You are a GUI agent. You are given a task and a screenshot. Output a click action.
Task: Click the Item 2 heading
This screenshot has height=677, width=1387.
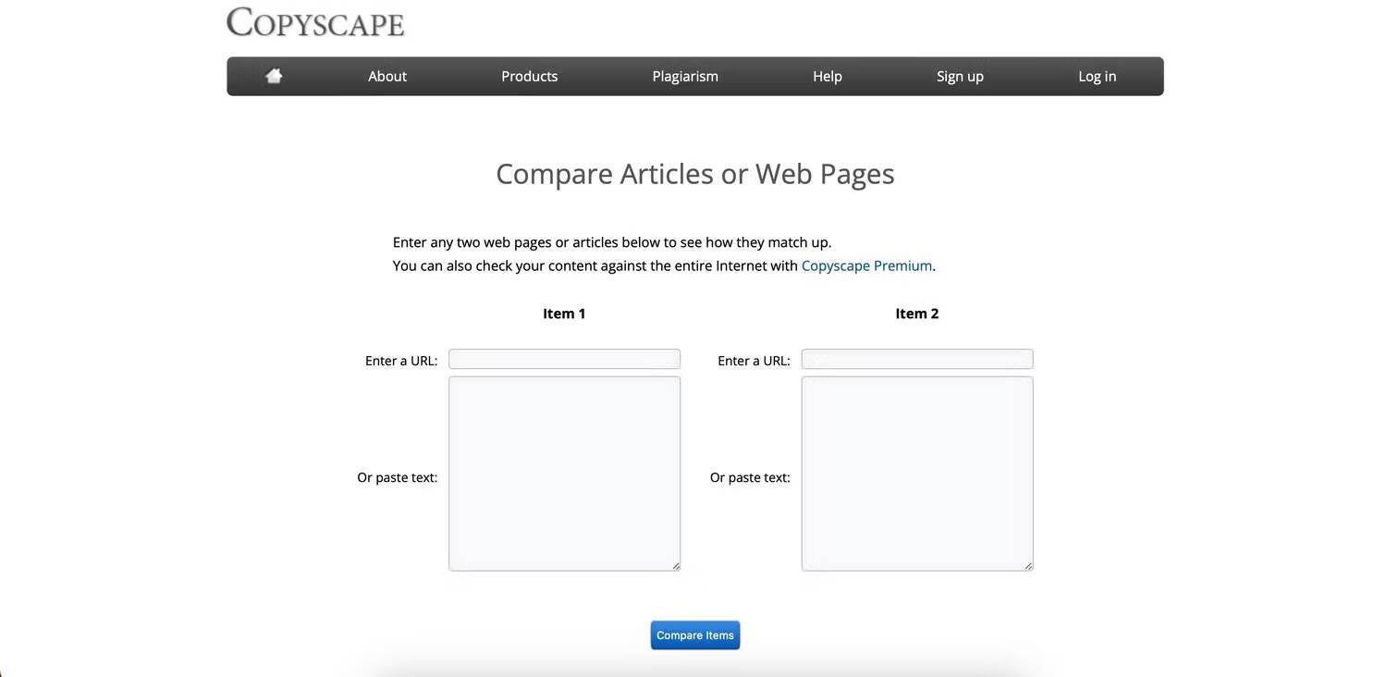click(x=917, y=314)
